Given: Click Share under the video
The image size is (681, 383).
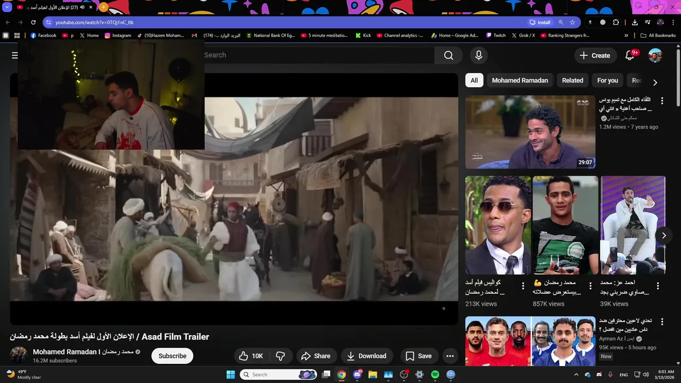Looking at the screenshot, I should click(x=315, y=356).
